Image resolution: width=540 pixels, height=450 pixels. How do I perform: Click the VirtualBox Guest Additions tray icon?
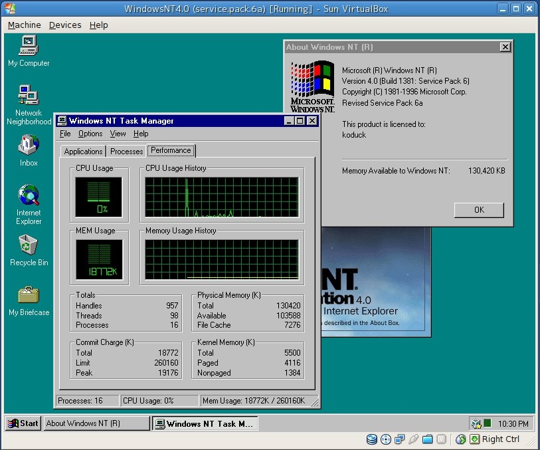[476, 423]
